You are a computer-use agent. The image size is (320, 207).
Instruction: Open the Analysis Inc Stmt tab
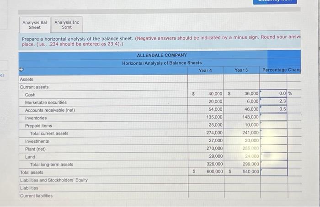click(67, 25)
